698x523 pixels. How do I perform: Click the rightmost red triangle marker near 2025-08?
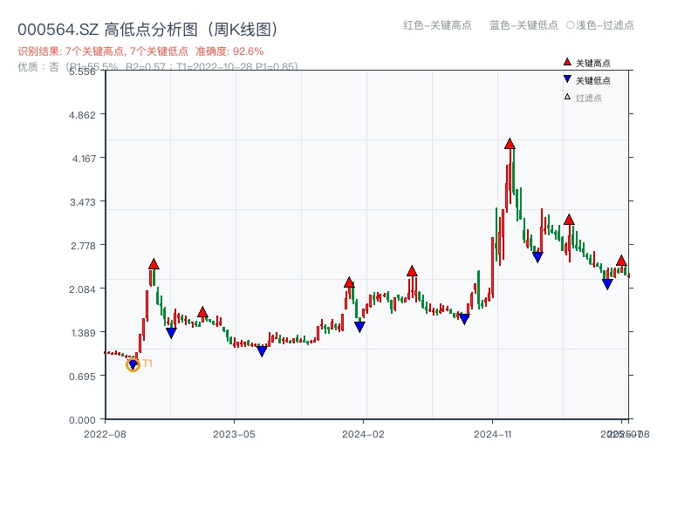[x=621, y=261]
